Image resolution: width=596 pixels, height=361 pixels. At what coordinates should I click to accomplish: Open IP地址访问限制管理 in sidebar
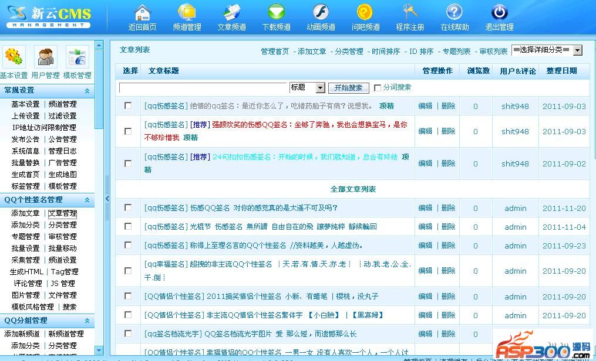(44, 127)
